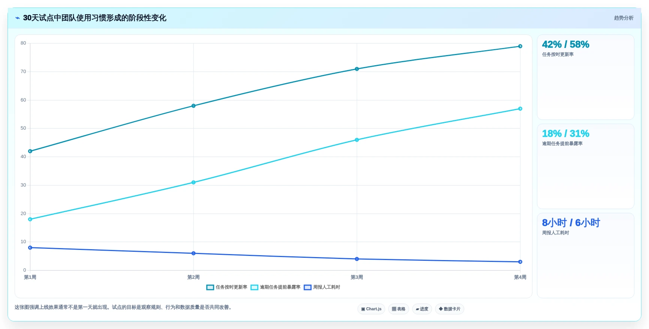This screenshot has width=649, height=329.
Task: Click the 80 y-axis label
Action: tap(23, 43)
